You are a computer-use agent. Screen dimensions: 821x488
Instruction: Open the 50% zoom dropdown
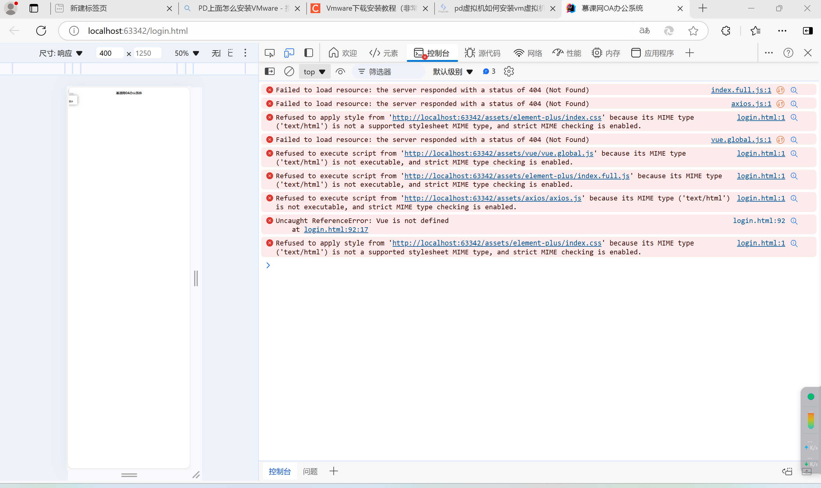click(187, 53)
